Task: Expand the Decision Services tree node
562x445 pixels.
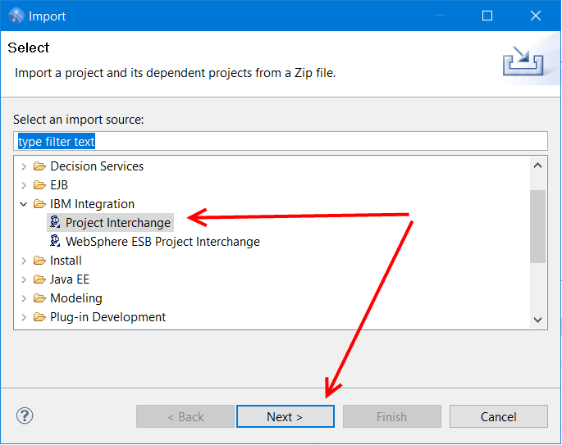Action: (x=24, y=166)
